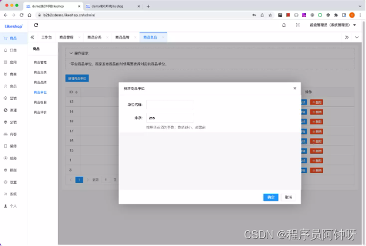The width and height of the screenshot is (366, 246).
Task: Open 商品管理 in the submenu
Action: 40,63
